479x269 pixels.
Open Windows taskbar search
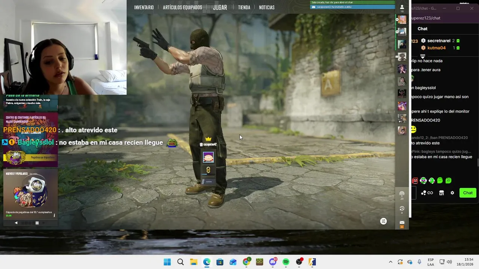click(180, 262)
